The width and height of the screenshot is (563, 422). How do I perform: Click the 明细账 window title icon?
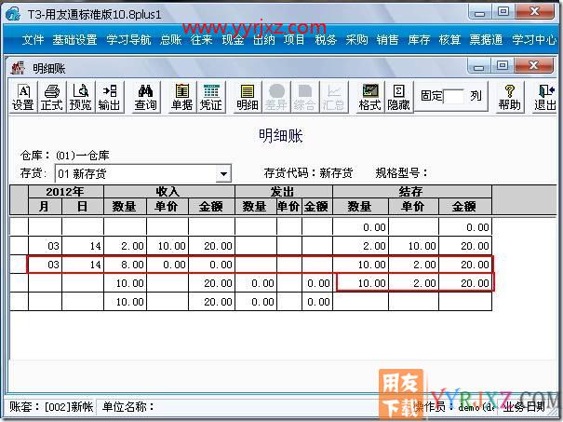pos(18,68)
